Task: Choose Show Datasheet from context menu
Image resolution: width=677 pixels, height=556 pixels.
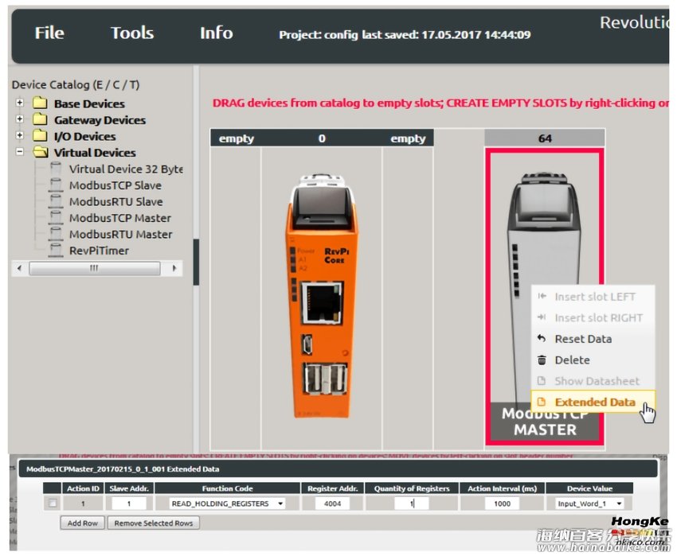Action: [x=593, y=381]
